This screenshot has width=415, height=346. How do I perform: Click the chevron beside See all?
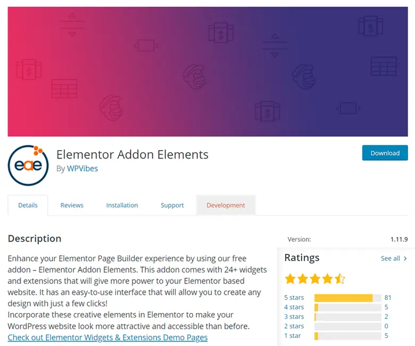pyautogui.click(x=405, y=259)
